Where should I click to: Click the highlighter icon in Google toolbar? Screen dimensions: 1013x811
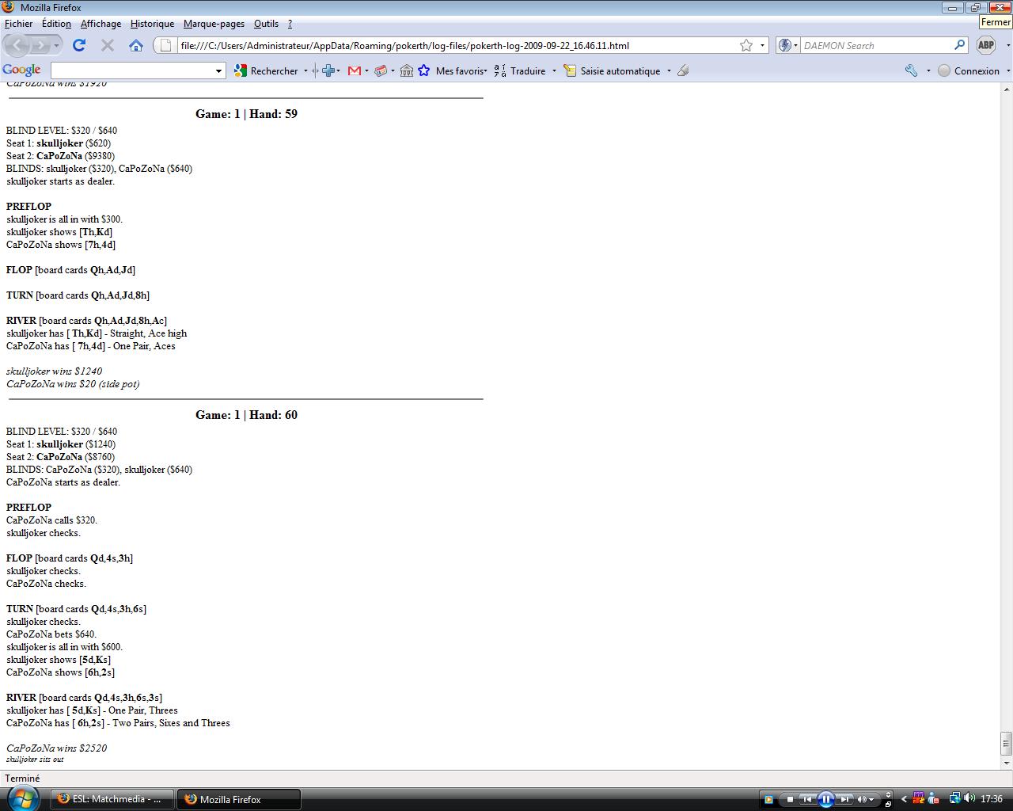(683, 70)
